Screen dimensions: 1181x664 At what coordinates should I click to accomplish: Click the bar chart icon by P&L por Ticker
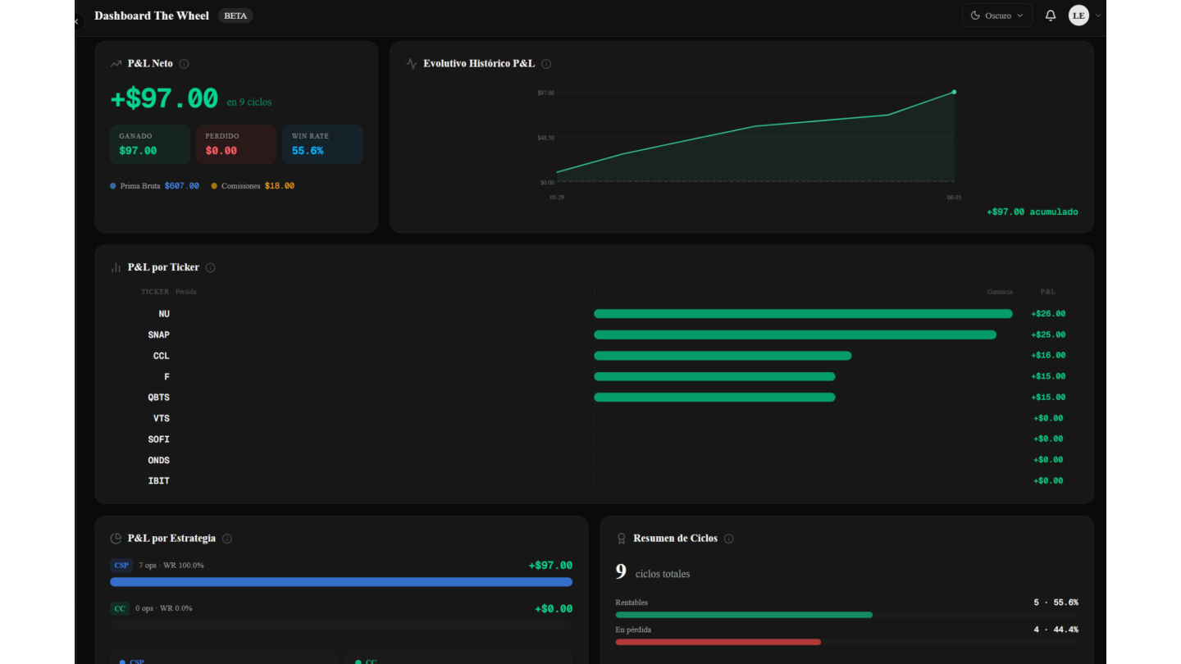pos(116,268)
